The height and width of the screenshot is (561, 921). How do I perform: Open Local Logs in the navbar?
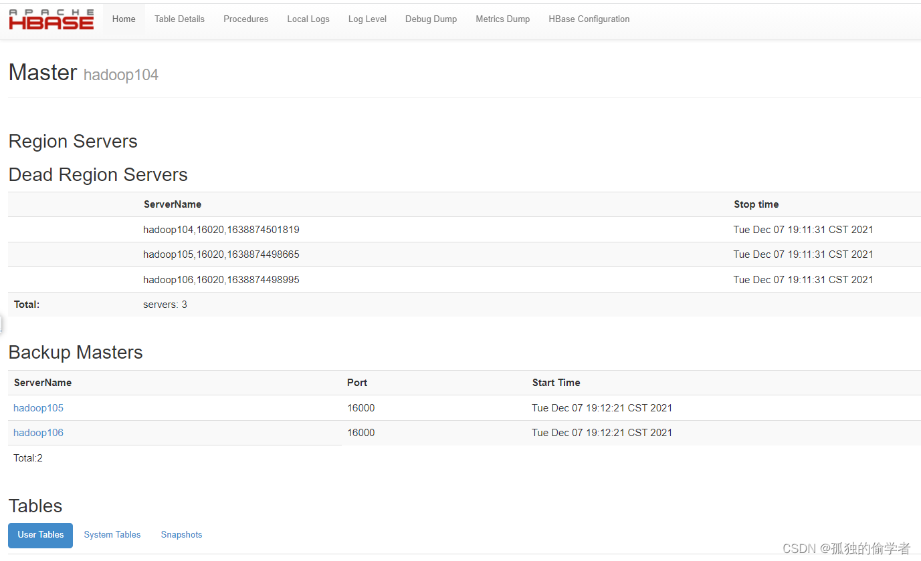(x=308, y=19)
